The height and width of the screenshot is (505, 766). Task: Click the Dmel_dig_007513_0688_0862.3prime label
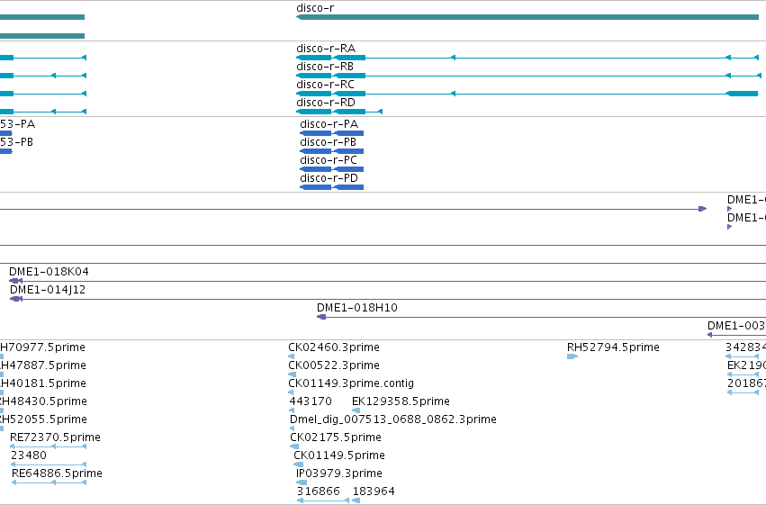[393, 419]
